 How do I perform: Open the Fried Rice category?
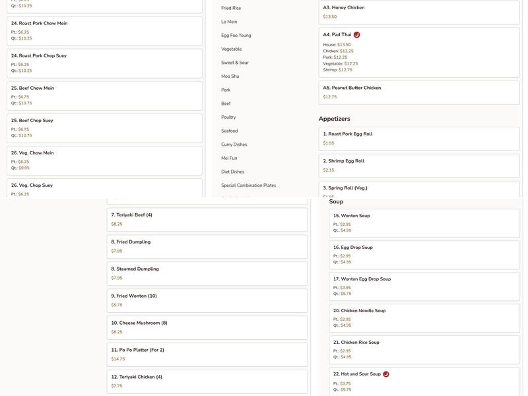point(231,8)
